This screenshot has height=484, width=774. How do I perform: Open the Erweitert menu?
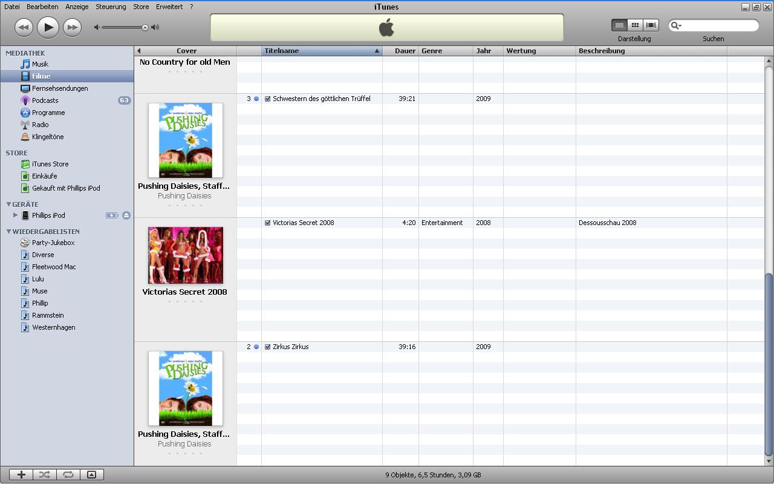point(169,7)
